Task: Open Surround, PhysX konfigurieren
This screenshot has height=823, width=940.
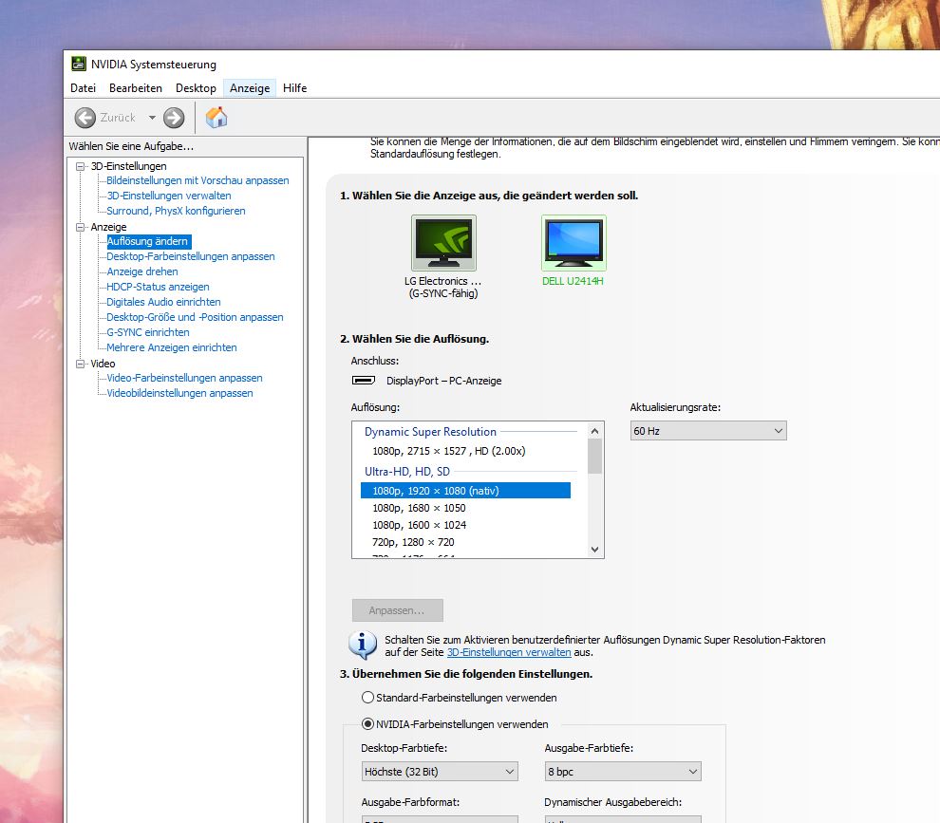Action: (176, 211)
